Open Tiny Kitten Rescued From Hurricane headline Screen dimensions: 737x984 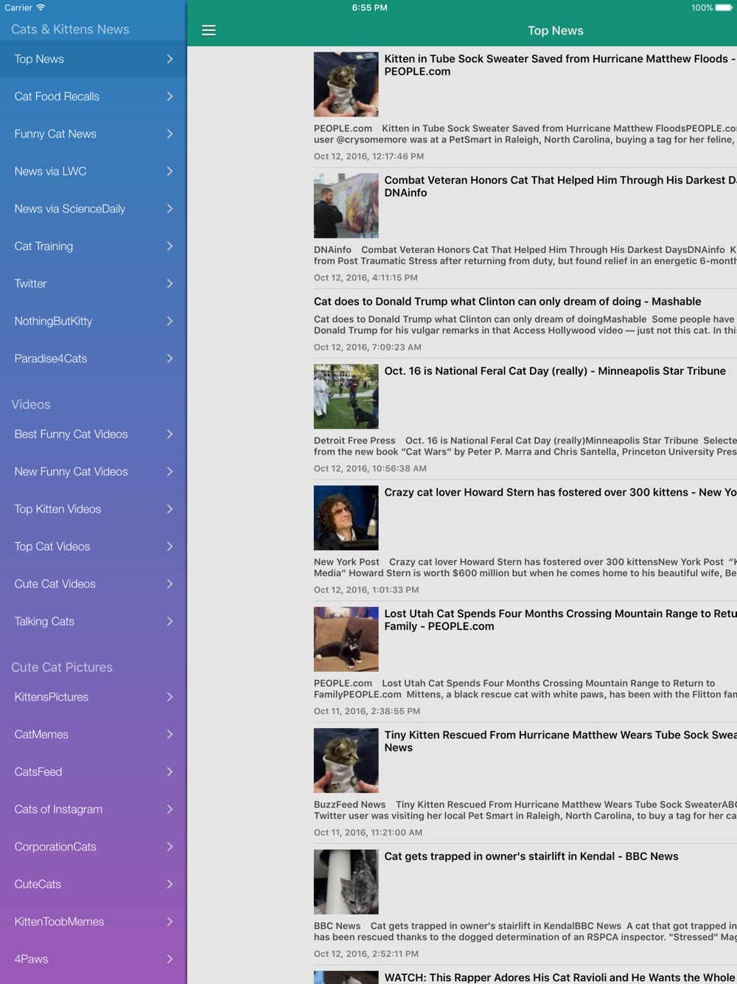(x=560, y=741)
